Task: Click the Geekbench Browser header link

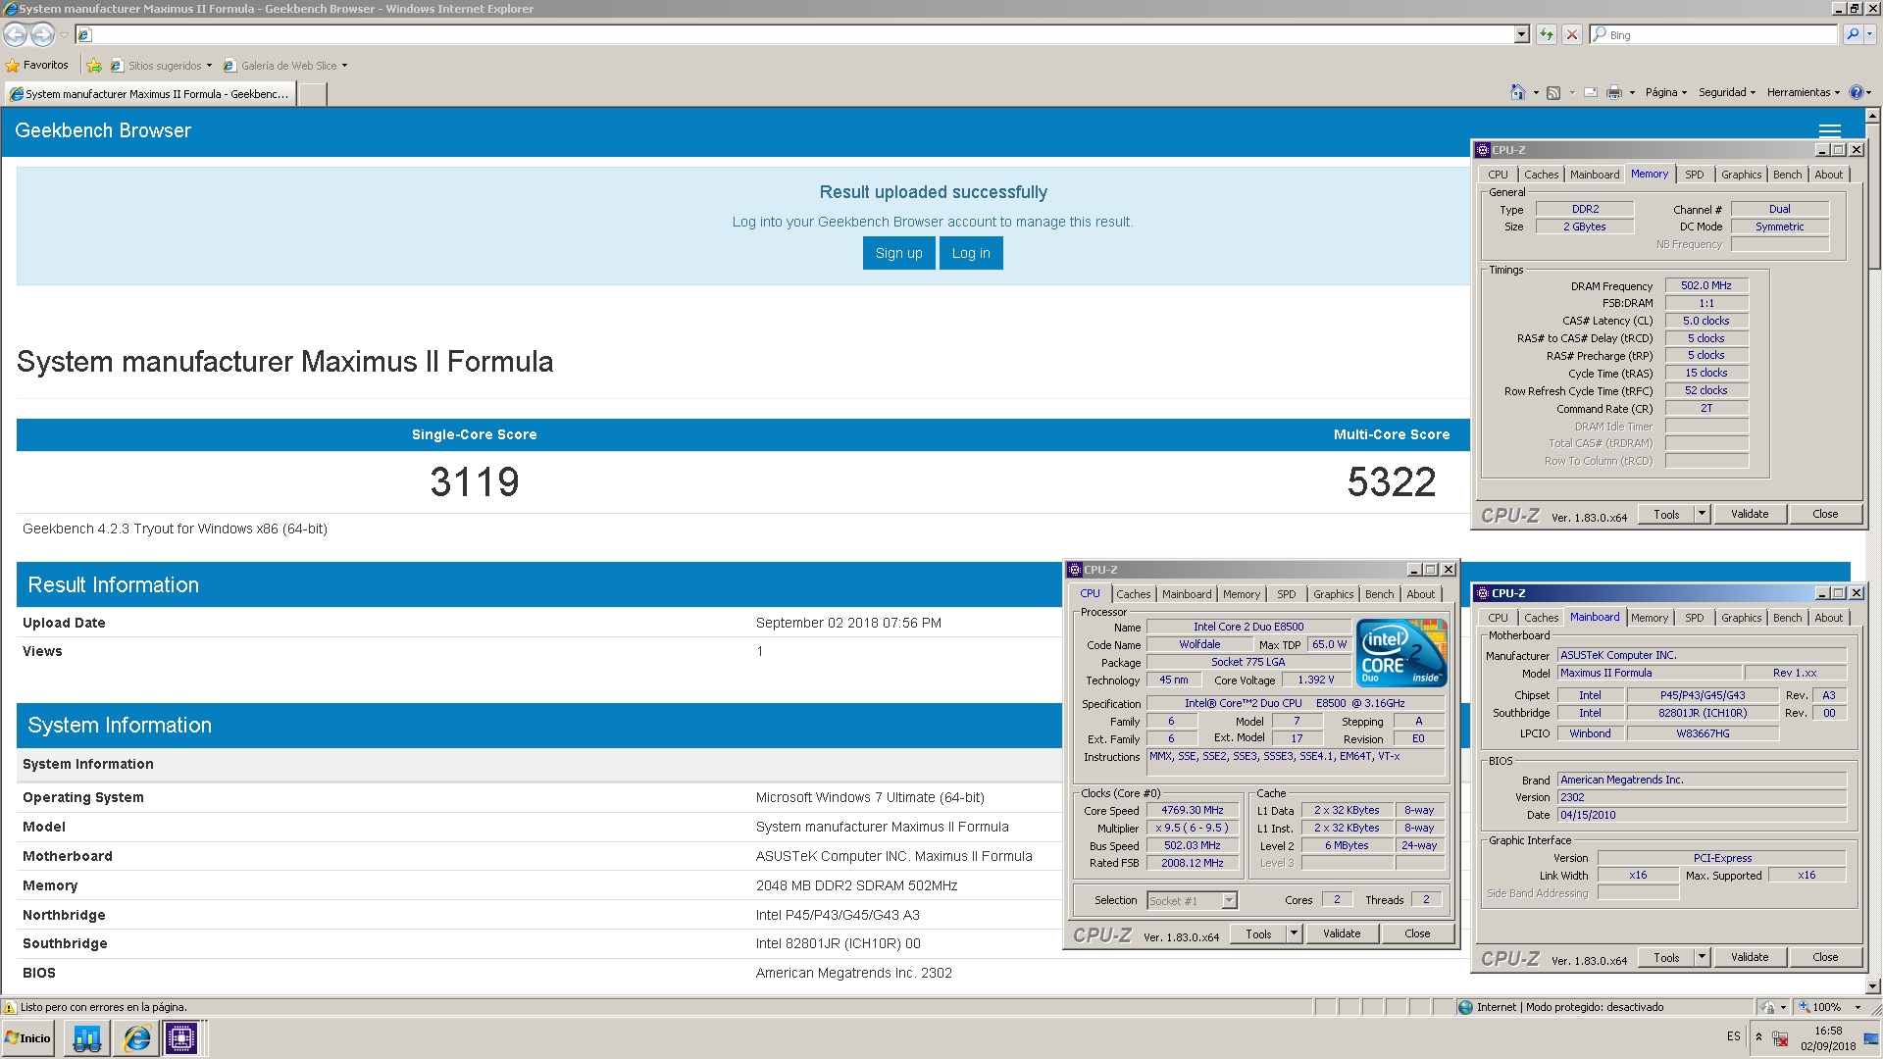Action: pos(103,130)
